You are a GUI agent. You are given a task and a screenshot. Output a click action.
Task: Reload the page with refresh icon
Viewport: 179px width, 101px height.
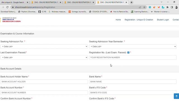[8, 7]
